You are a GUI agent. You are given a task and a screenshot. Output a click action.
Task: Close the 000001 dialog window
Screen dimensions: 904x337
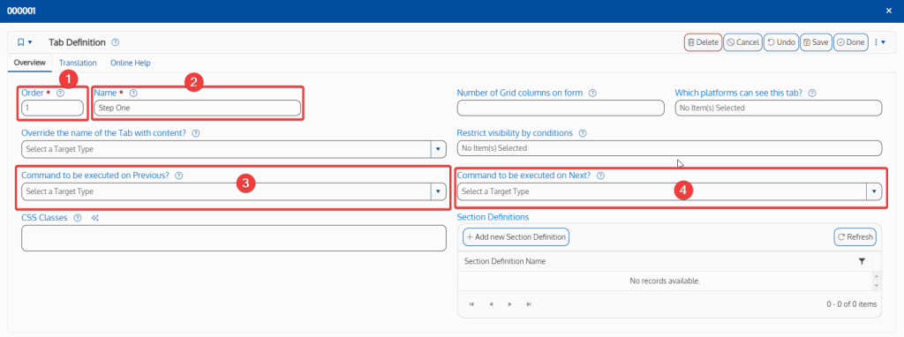(x=888, y=11)
